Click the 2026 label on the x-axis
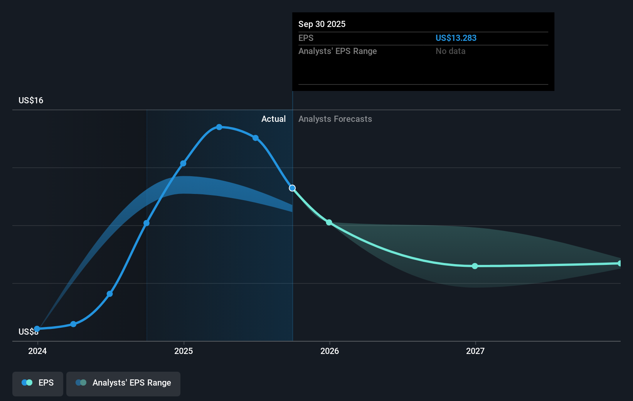Image resolution: width=633 pixels, height=401 pixels. (329, 351)
